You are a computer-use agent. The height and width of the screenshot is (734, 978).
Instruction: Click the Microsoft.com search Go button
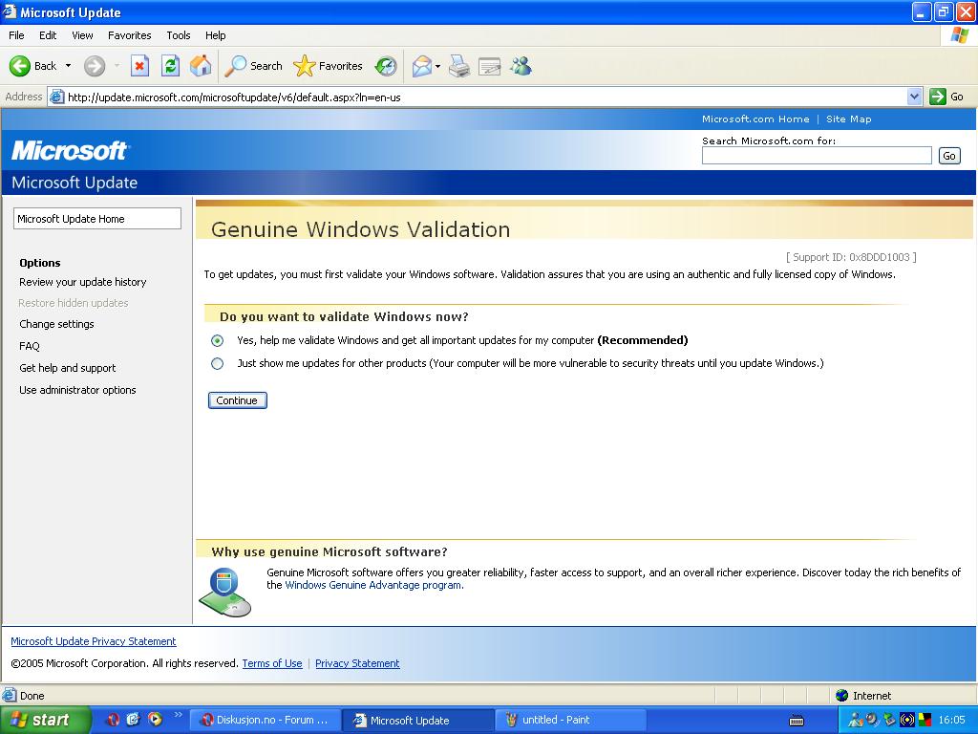click(x=949, y=156)
